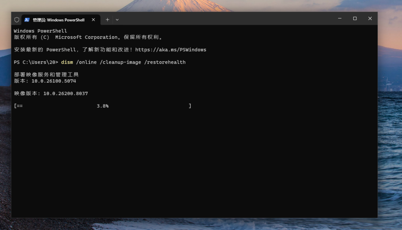Click the Windows PowerShell header line

coord(40,31)
